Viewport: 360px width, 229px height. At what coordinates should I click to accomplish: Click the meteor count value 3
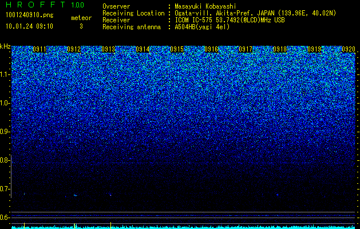81,26
